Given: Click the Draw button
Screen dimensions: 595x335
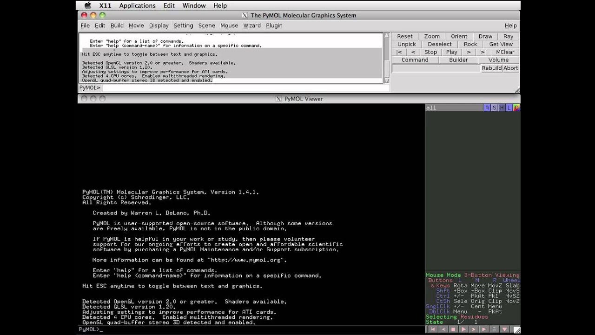Looking at the screenshot, I should pyautogui.click(x=485, y=36).
